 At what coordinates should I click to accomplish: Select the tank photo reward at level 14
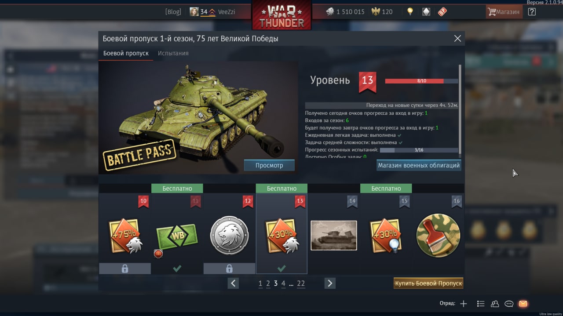(x=334, y=236)
